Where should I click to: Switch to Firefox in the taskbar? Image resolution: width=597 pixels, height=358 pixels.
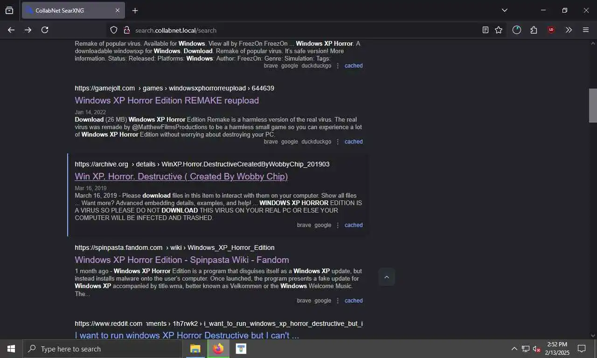[218, 349]
